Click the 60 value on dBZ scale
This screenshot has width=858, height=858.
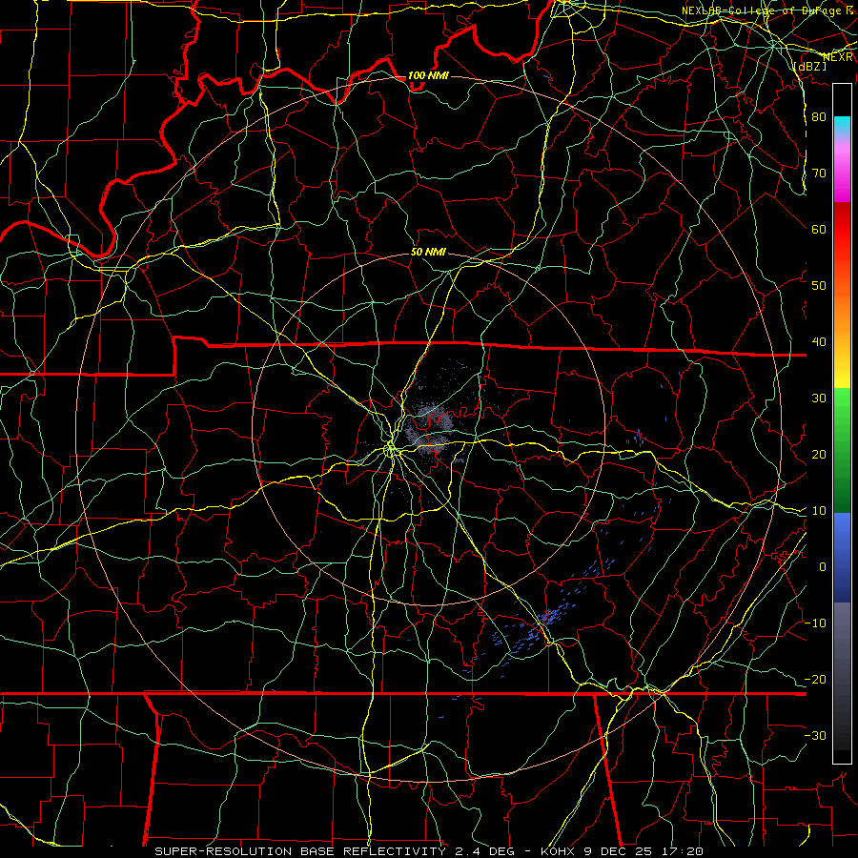coord(819,229)
